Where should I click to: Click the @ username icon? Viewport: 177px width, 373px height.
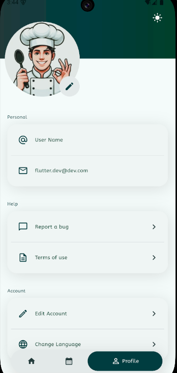coord(23,140)
